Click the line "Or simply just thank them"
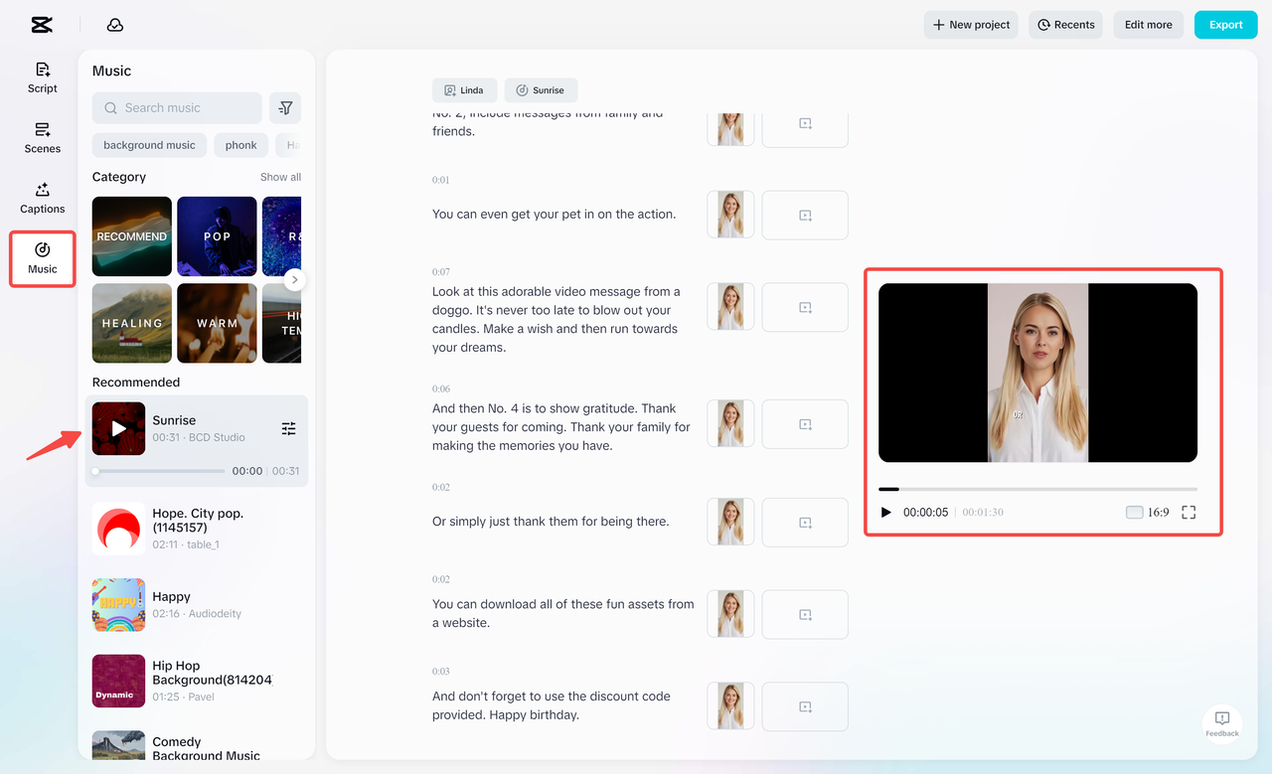This screenshot has width=1272, height=774. [x=551, y=522]
